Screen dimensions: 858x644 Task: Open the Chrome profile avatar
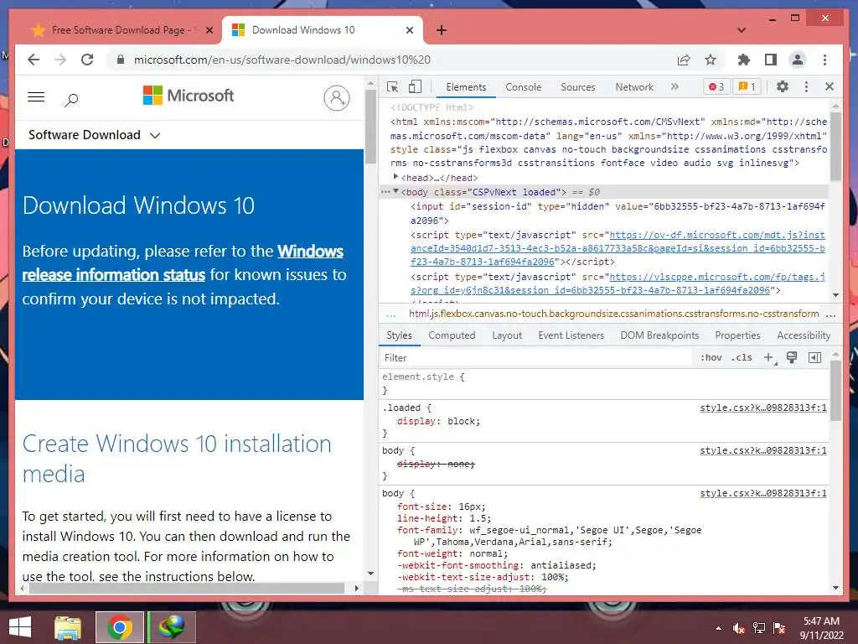pos(798,60)
